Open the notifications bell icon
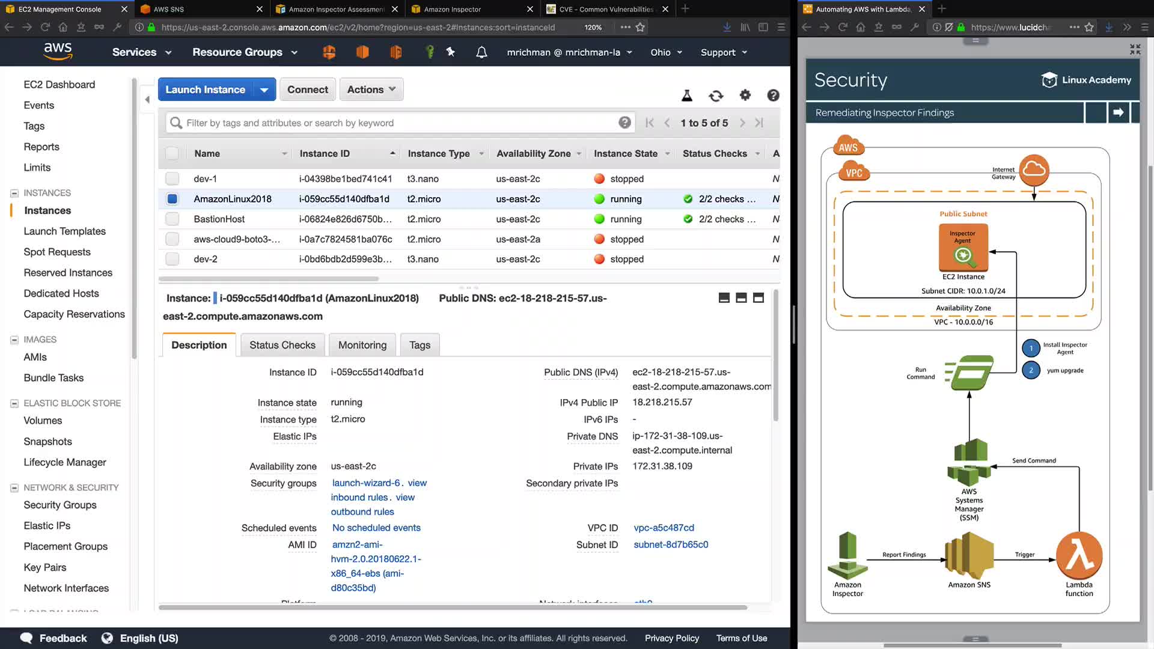This screenshot has height=649, width=1154. coord(481,52)
